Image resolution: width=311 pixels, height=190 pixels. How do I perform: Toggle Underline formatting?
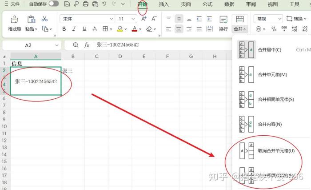click(84, 29)
